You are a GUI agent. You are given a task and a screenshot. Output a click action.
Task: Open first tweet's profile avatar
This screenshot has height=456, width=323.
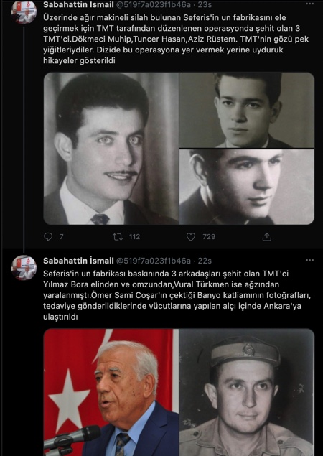(x=24, y=12)
